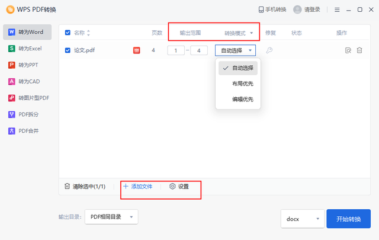Viewport: 379px width, 240px height.
Task: Click the plus icon for 添加文件
Action: pyautogui.click(x=126, y=186)
